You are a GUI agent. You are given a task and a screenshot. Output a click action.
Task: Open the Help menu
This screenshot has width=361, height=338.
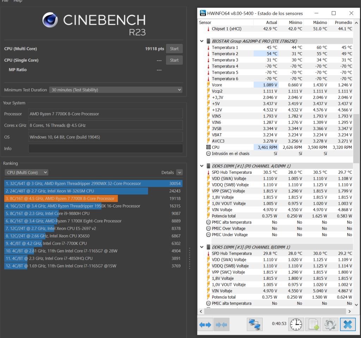(18, 1)
